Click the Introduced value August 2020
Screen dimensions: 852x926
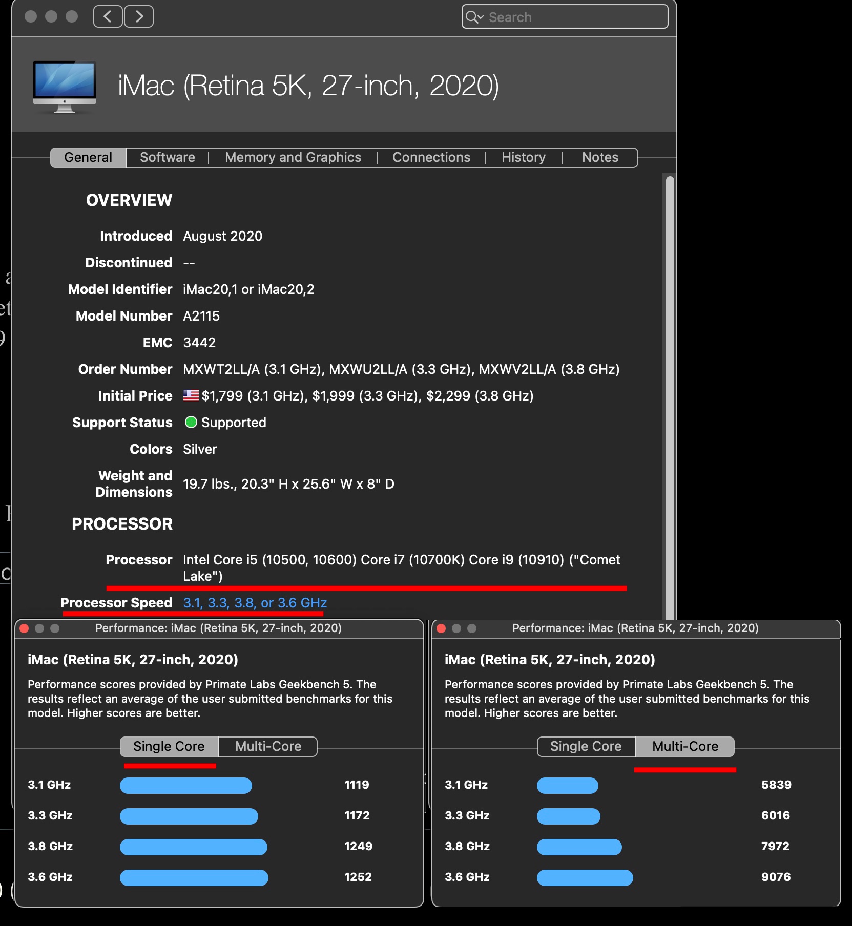(x=222, y=236)
